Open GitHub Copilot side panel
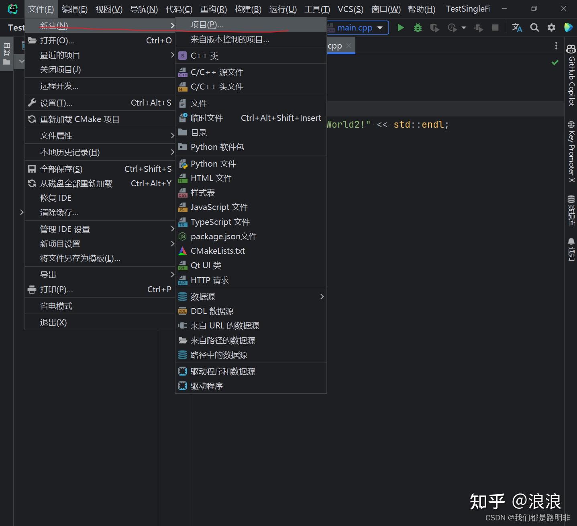The height and width of the screenshot is (526, 577). pyautogui.click(x=571, y=75)
